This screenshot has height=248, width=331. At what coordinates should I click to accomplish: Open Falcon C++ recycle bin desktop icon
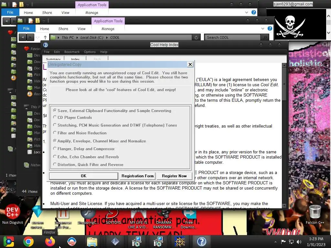click(315, 214)
